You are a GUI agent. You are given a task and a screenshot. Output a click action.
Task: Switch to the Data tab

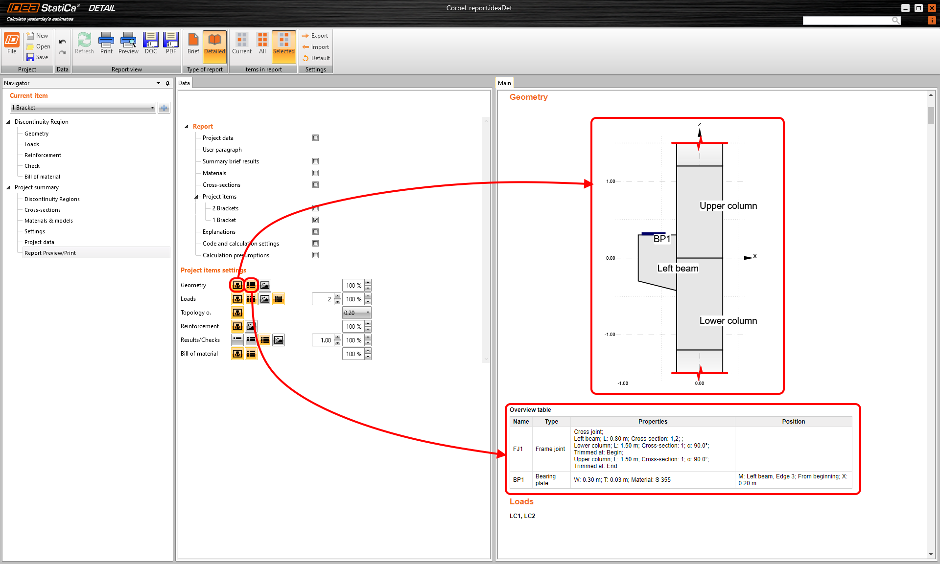coord(184,83)
